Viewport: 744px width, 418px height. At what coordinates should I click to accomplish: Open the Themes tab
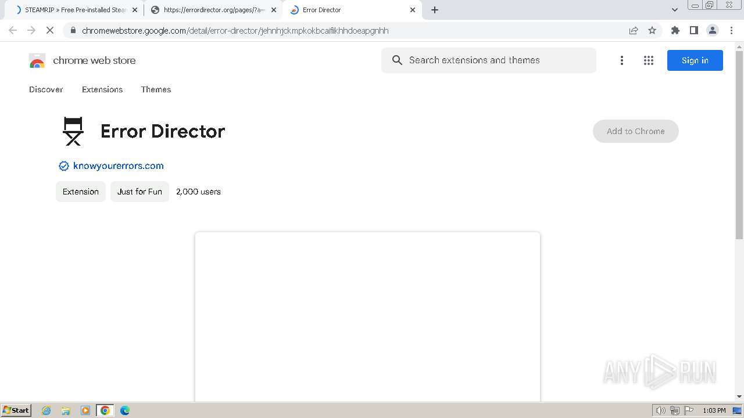click(x=156, y=89)
